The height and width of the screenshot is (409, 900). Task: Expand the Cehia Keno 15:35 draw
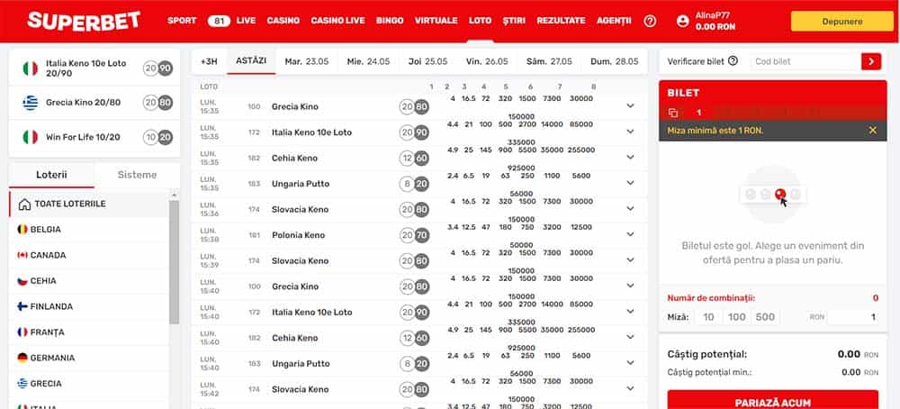(x=630, y=158)
